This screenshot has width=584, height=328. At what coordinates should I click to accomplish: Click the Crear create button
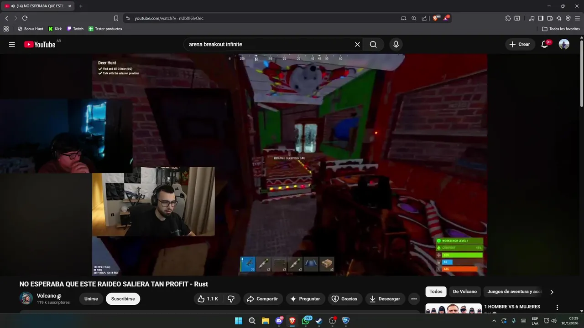520,44
